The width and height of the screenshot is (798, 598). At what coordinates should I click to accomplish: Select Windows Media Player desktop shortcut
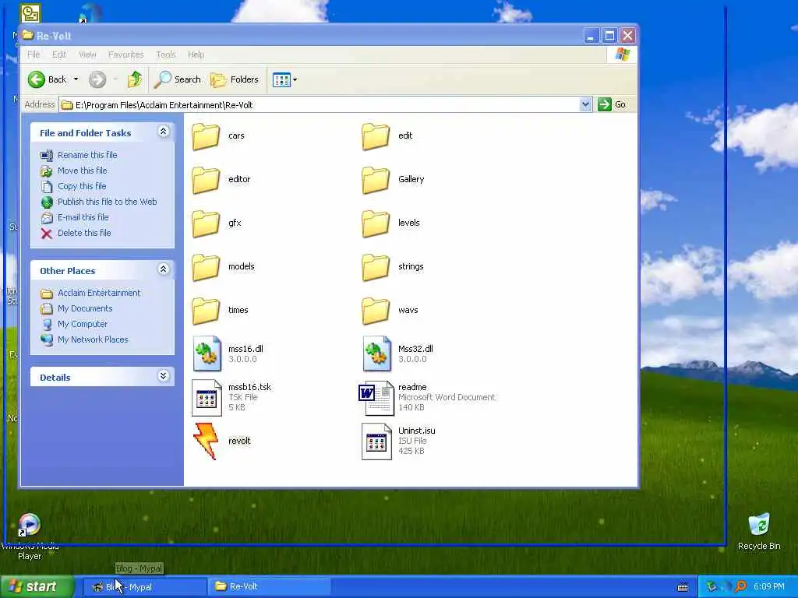30,536
